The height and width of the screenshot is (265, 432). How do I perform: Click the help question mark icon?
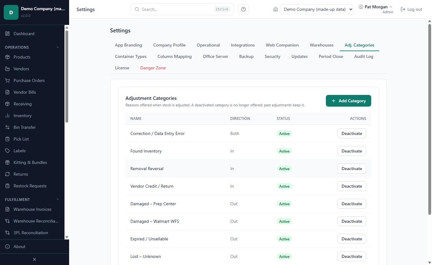click(x=243, y=9)
